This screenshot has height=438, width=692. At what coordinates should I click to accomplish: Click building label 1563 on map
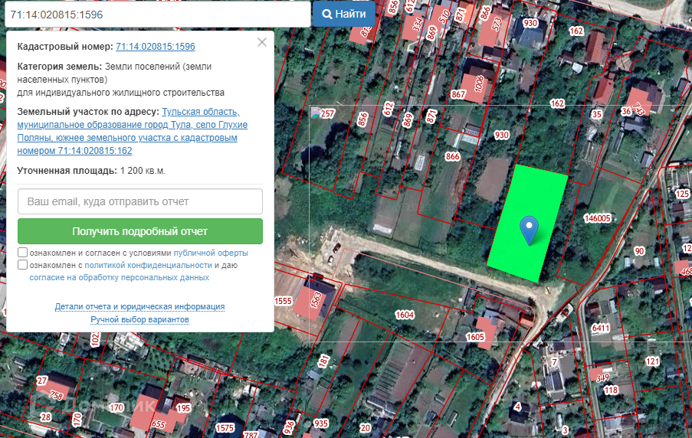click(x=316, y=300)
